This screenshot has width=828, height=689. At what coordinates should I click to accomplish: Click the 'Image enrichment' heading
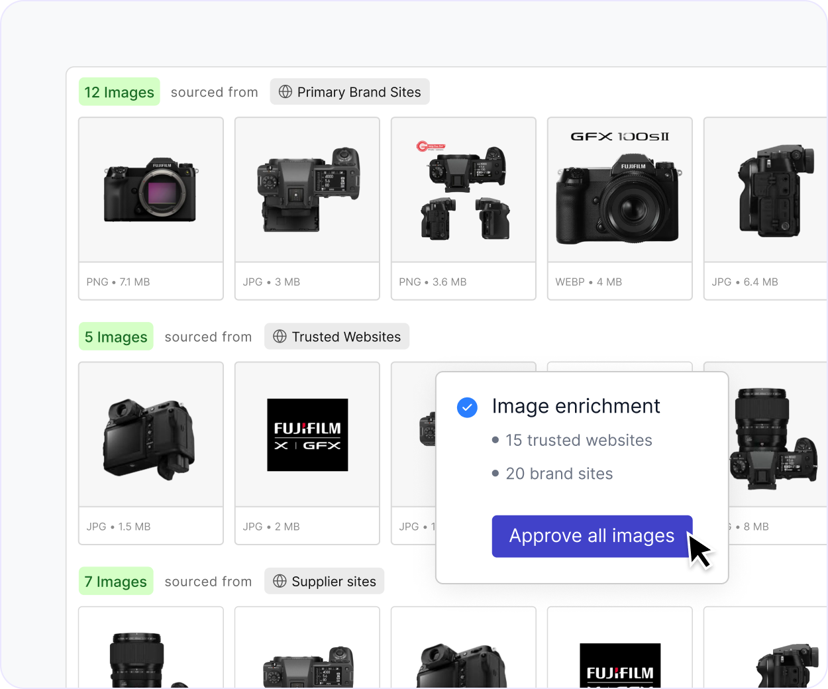(576, 406)
